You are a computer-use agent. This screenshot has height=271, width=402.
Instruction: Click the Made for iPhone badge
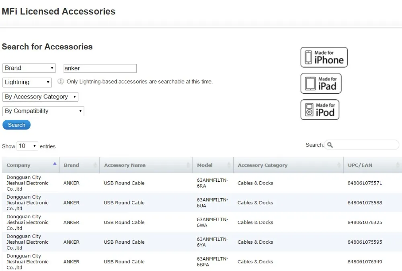(x=324, y=57)
